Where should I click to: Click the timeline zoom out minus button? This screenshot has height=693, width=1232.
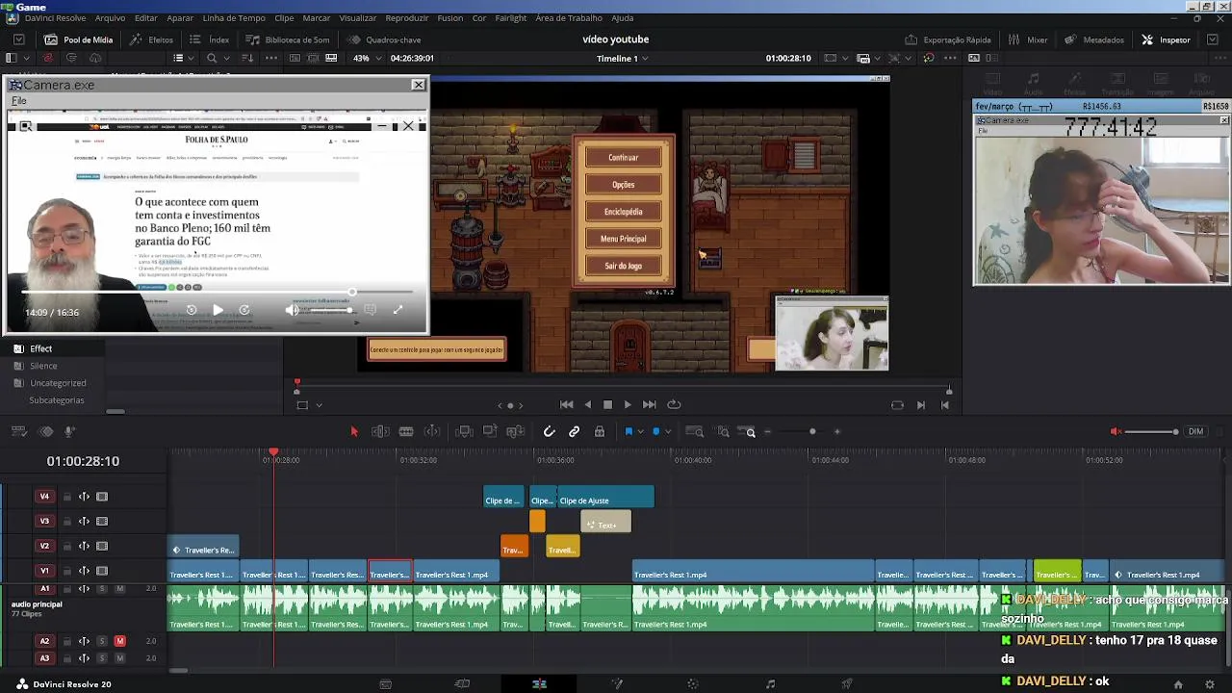(767, 432)
